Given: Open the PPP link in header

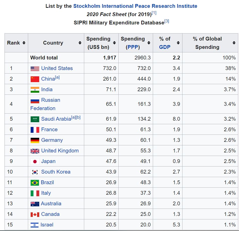Looking at the screenshot, I should pos(133,47).
